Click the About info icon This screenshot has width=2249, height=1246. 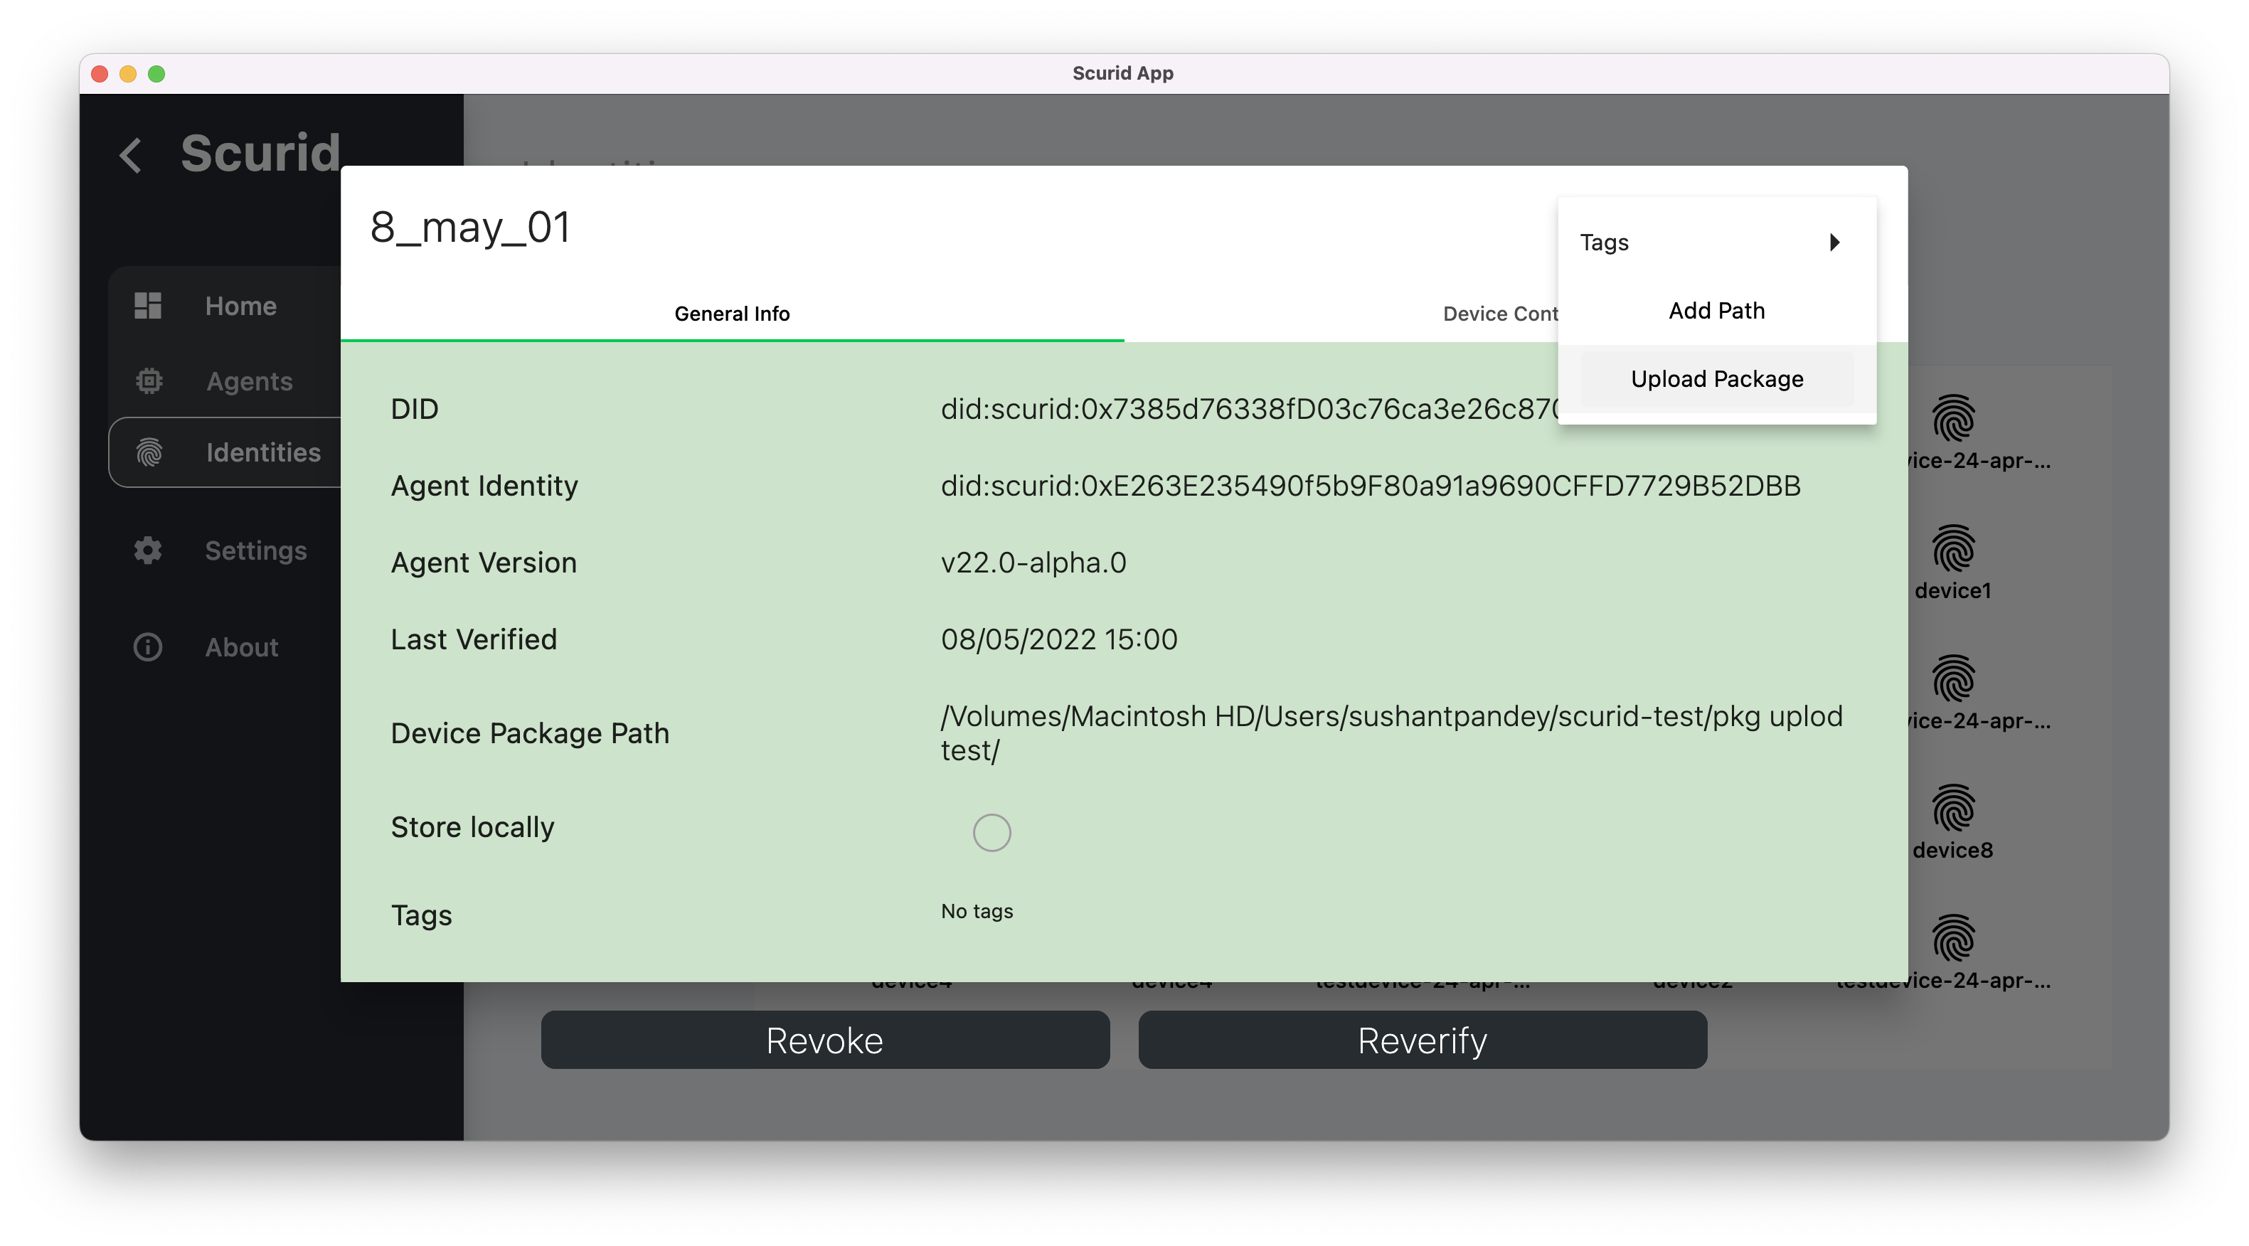[x=147, y=647]
